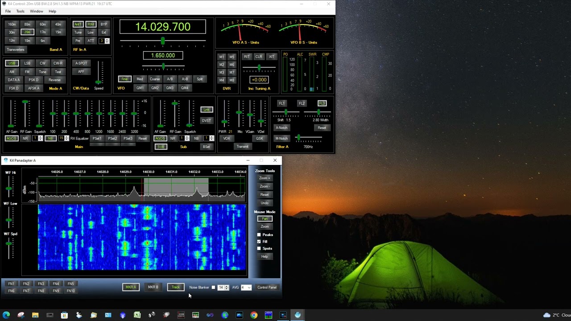Enable VOX transmit

tap(227, 138)
